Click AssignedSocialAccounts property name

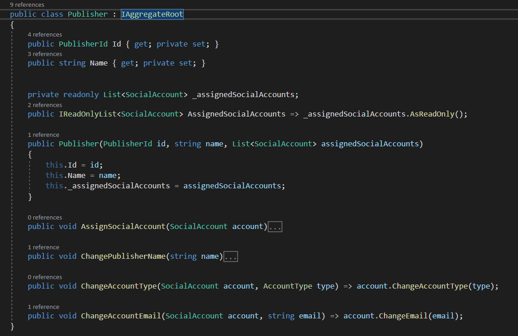click(x=237, y=114)
